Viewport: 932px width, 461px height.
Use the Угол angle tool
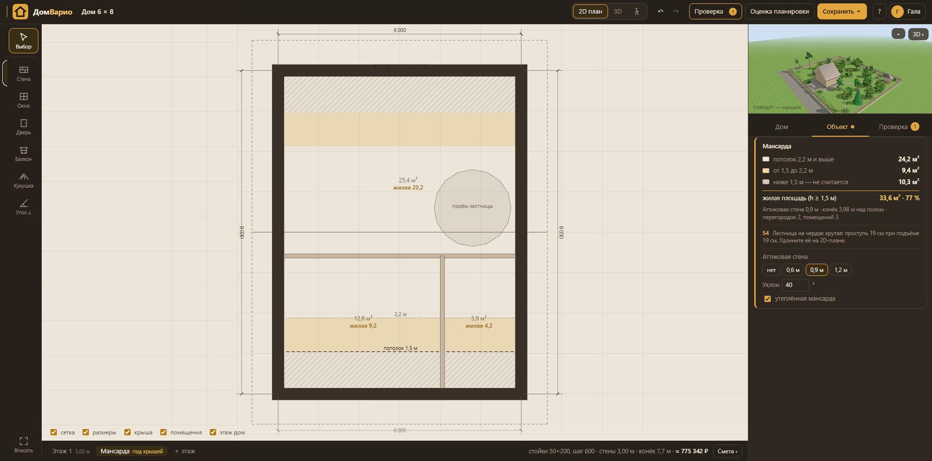23,207
